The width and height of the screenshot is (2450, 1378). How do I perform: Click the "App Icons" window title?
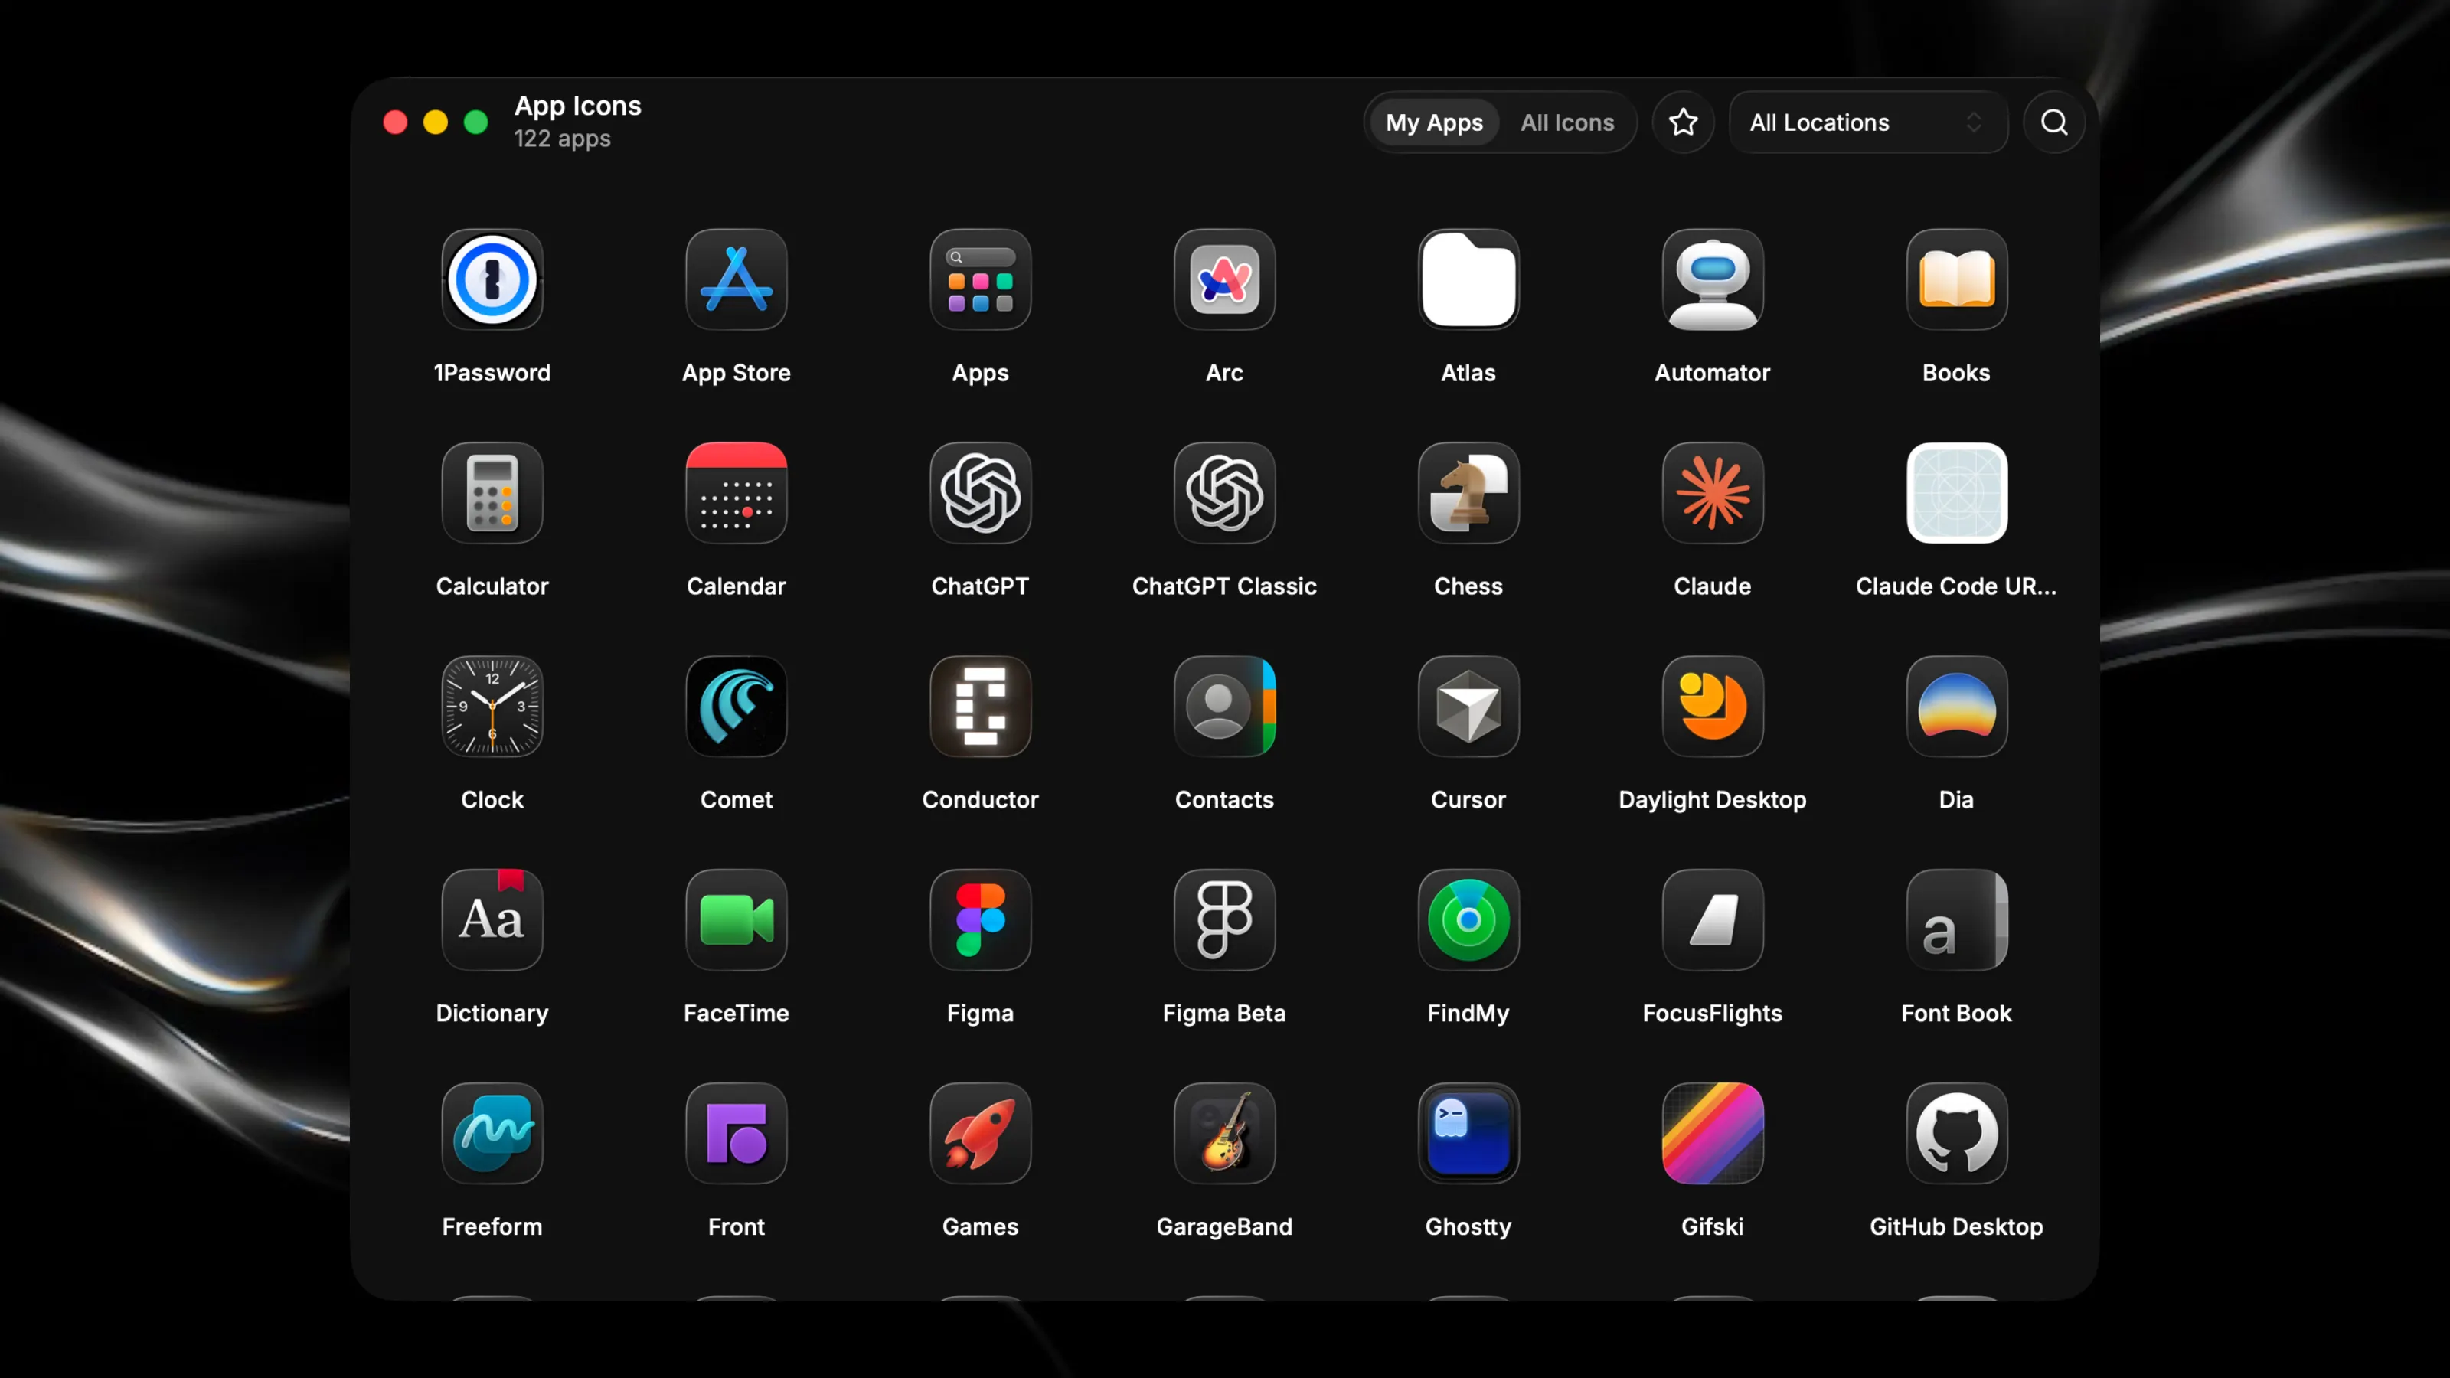(x=577, y=106)
